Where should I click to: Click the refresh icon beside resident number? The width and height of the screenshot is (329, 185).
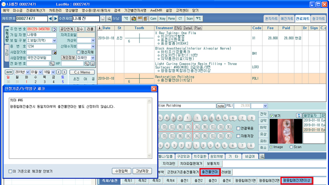tap(54, 29)
